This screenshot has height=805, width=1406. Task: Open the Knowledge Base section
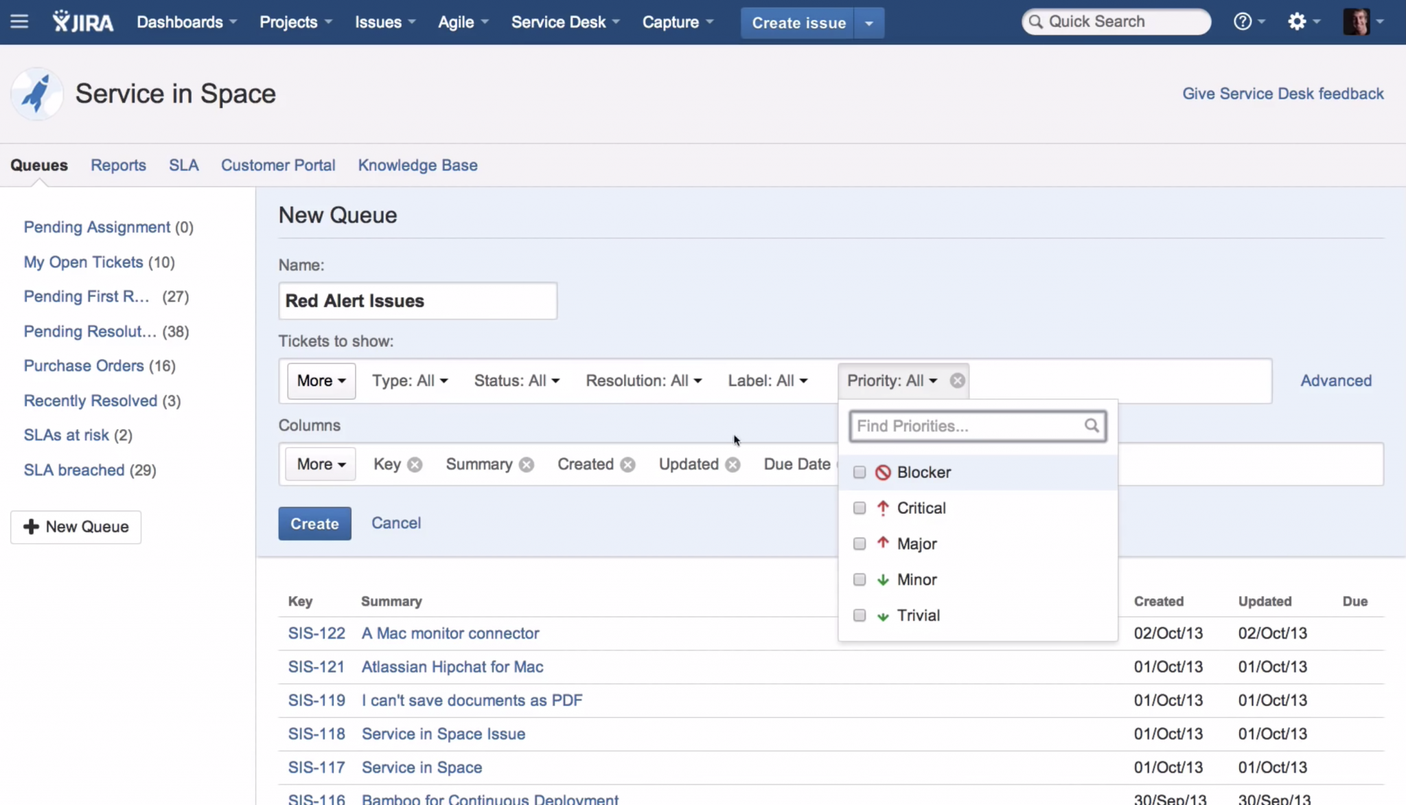click(x=417, y=165)
